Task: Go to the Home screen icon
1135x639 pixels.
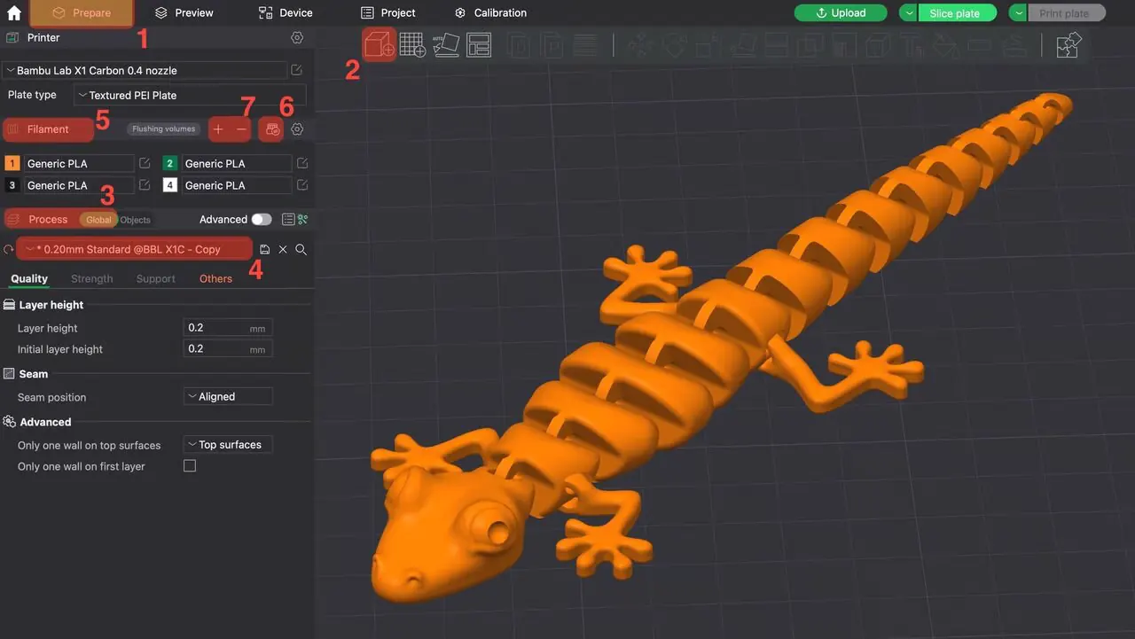Action: click(x=14, y=12)
